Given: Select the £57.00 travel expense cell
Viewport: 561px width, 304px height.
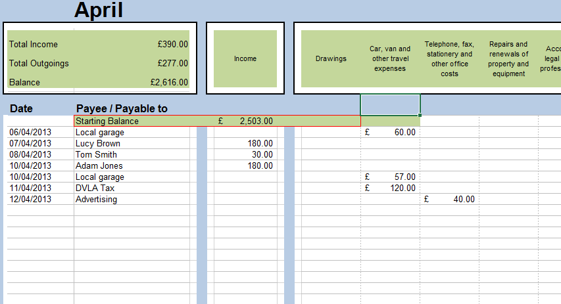Looking at the screenshot, I should [390, 177].
